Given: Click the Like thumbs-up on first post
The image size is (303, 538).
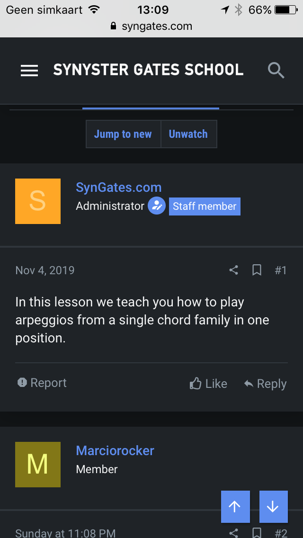Looking at the screenshot, I should tap(208, 384).
